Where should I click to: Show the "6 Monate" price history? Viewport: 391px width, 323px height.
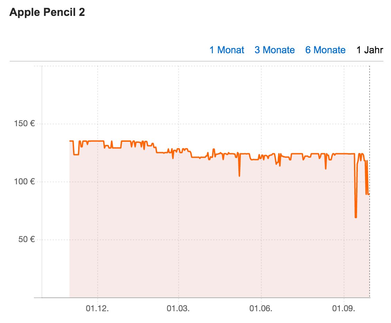(325, 50)
